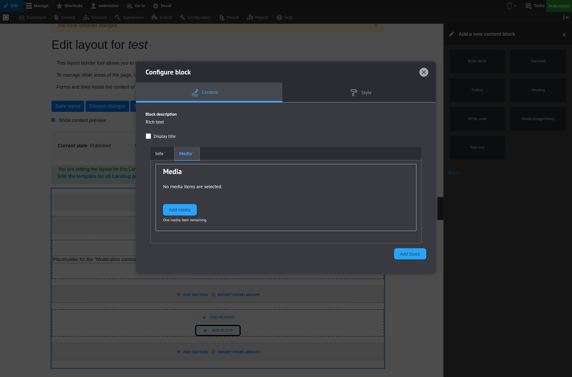This screenshot has width=572, height=377.
Task: Open the Structure admin menu
Action: pos(95,17)
